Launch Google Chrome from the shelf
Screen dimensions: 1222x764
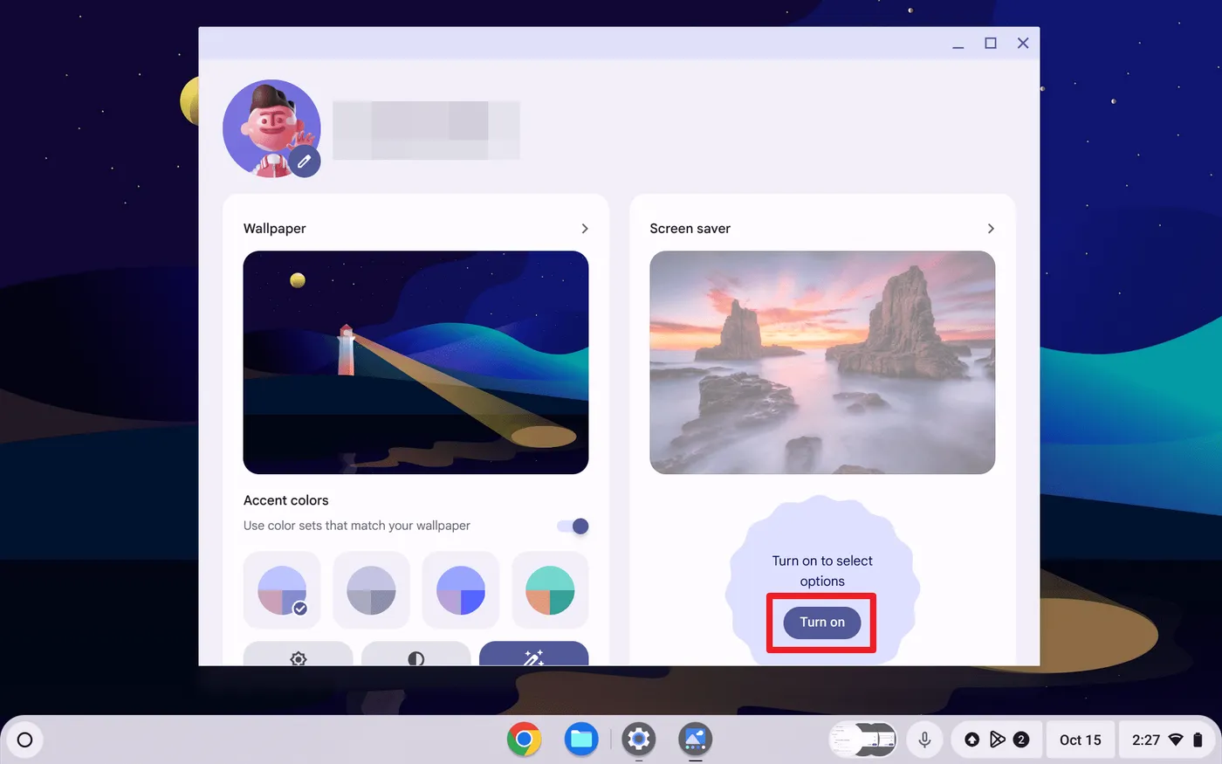click(x=524, y=740)
